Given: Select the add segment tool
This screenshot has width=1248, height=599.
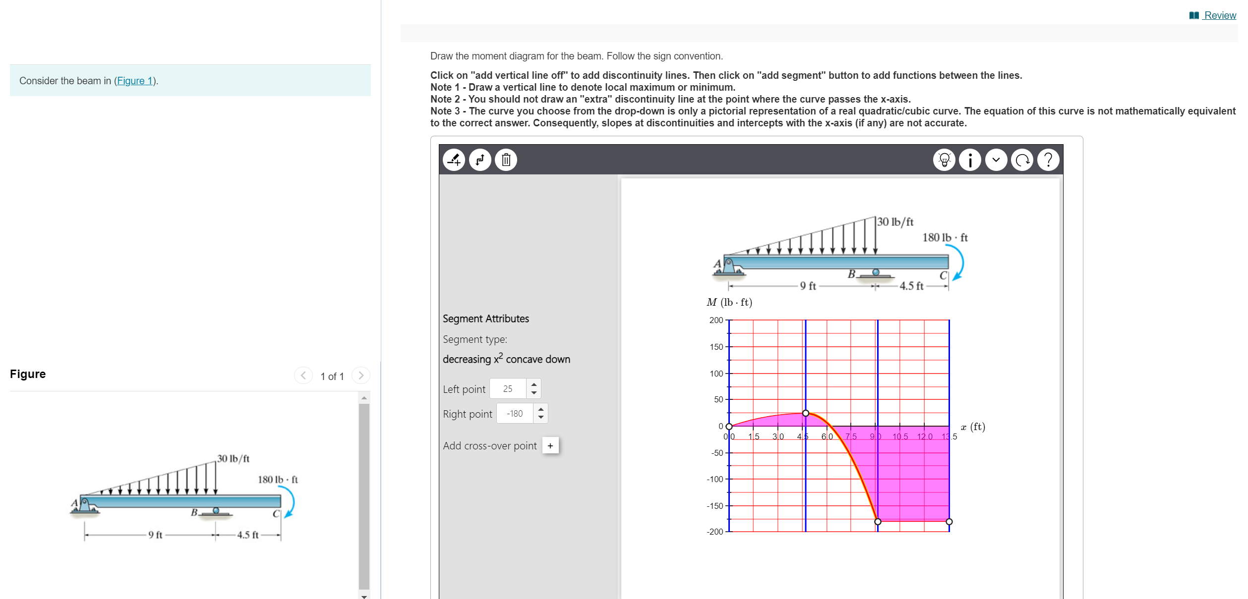Looking at the screenshot, I should [x=454, y=160].
